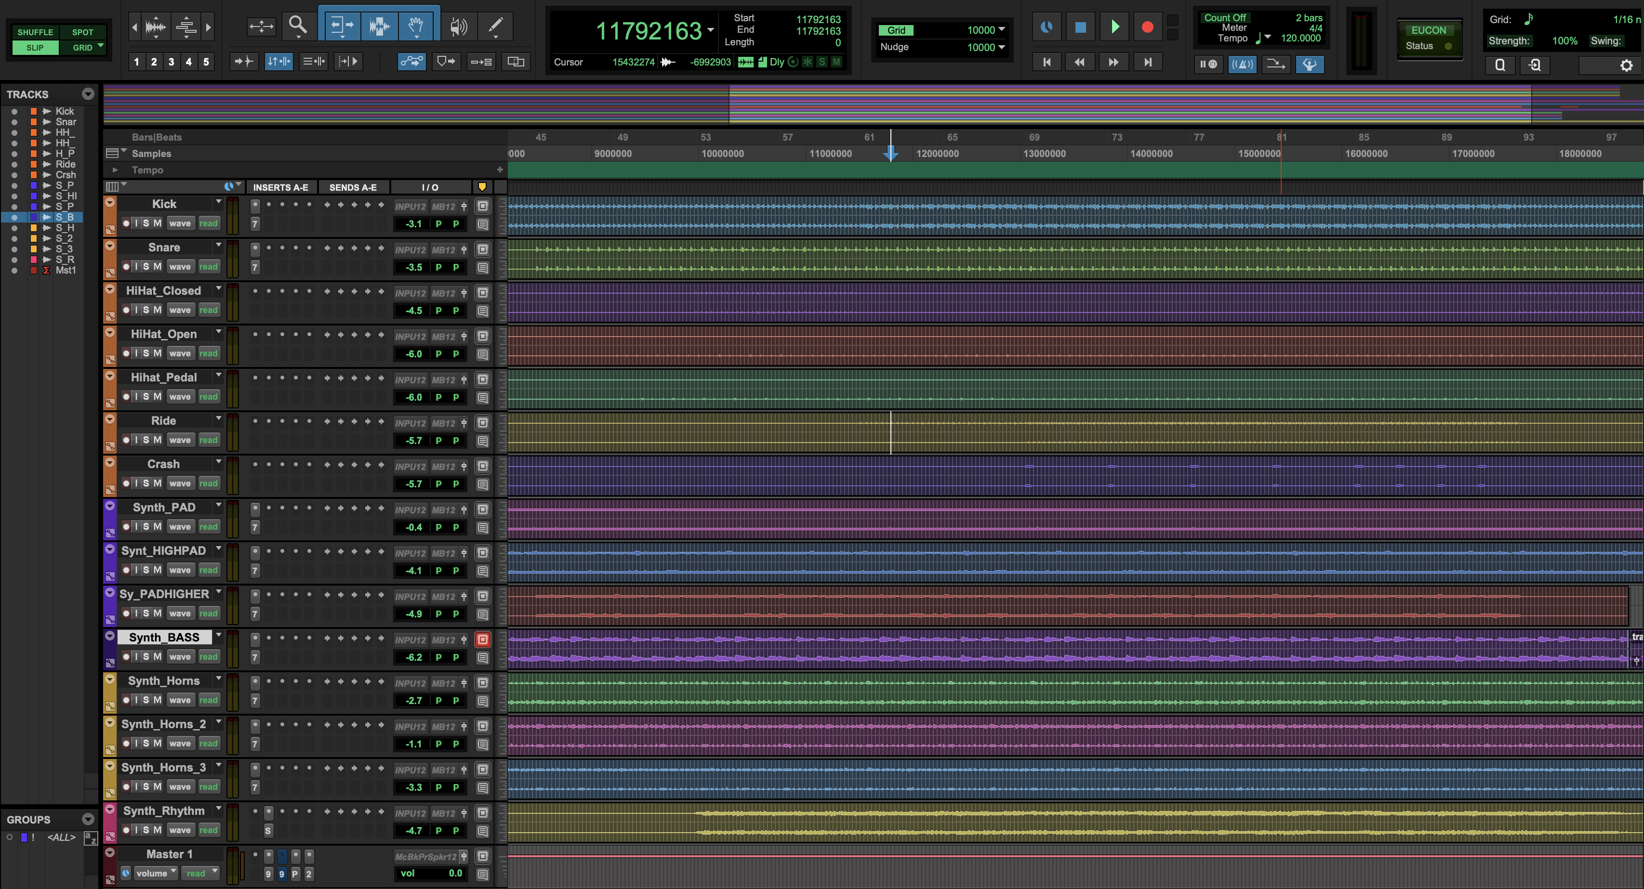This screenshot has width=1644, height=889.
Task: Click Go to End button
Action: pos(1148,62)
